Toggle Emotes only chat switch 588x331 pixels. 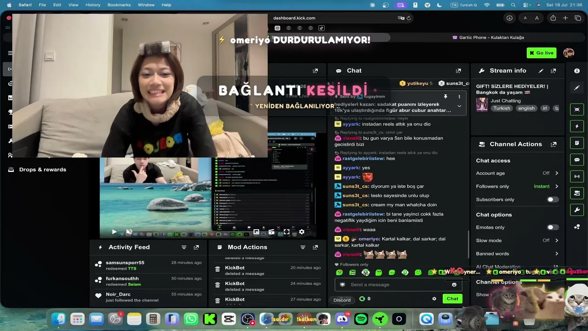553,227
